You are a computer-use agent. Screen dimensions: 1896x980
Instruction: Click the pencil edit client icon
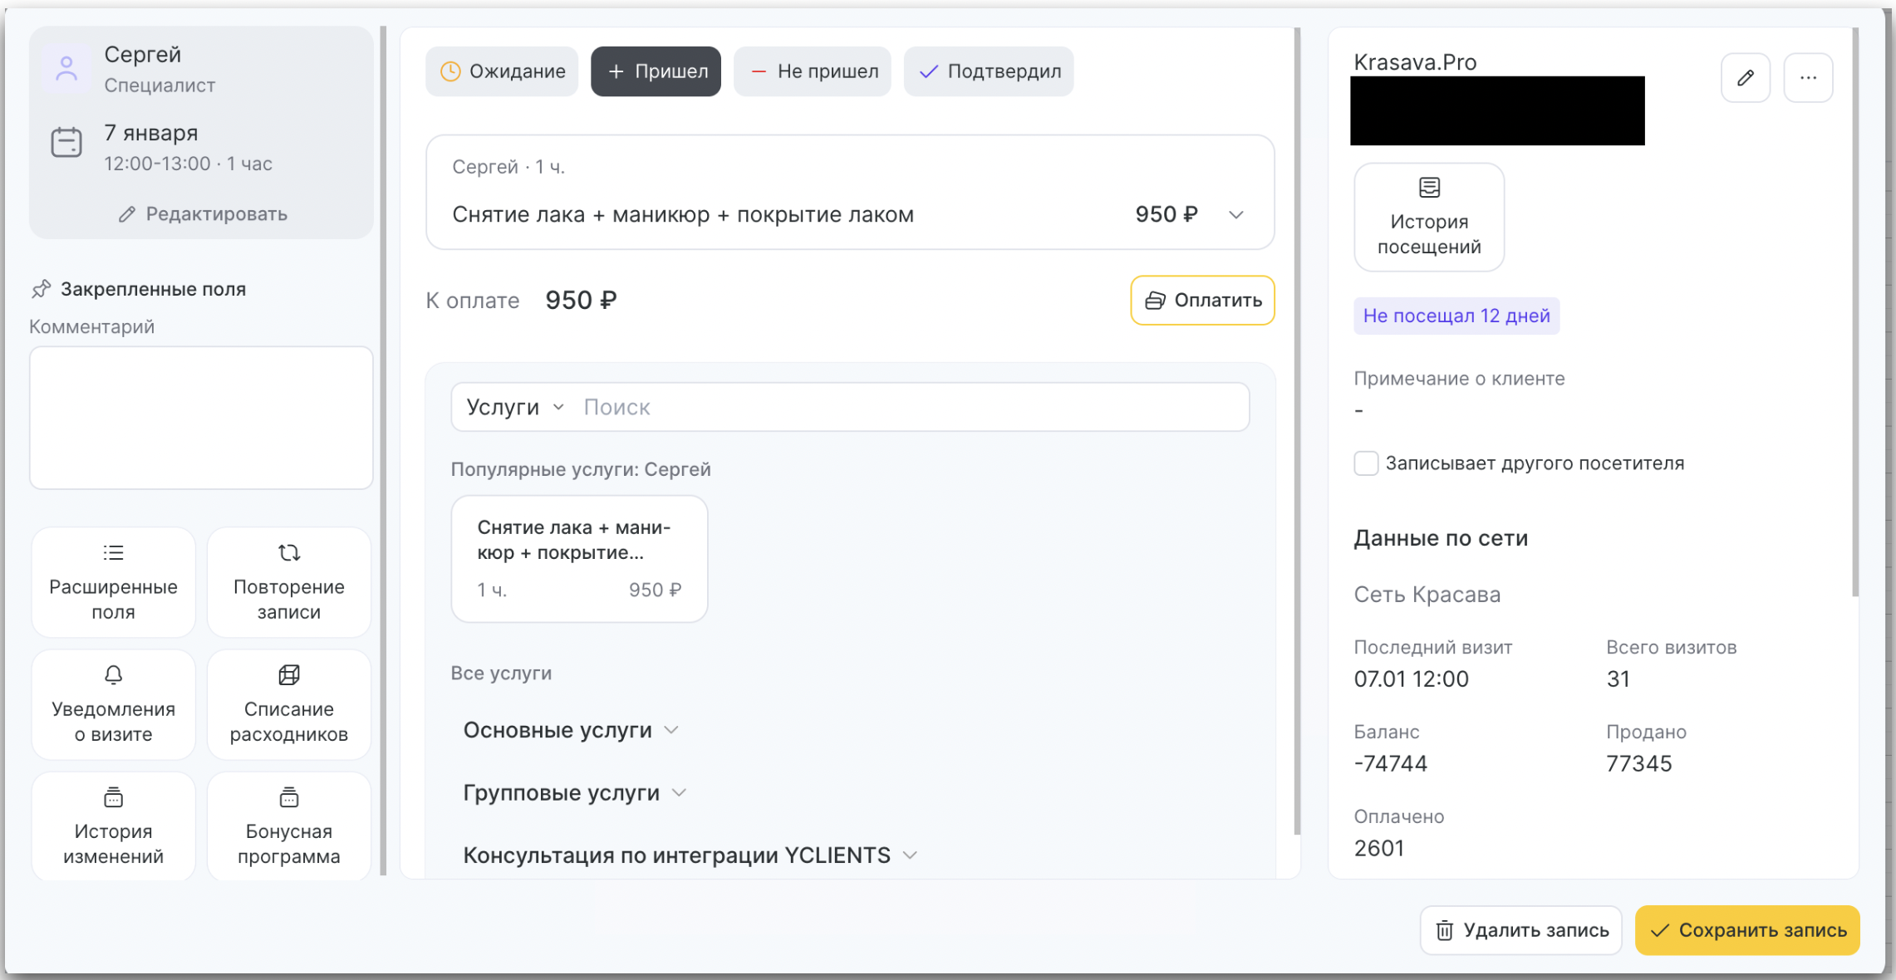click(x=1745, y=78)
